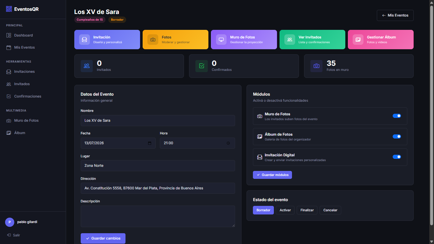Open the Invitación design card icon

(84, 39)
